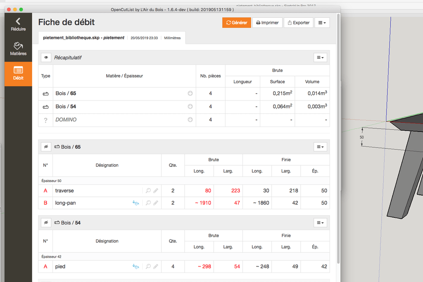This screenshot has width=423, height=282.
Task: Toggle the Récapitulatif eye visibility button
Action: click(46, 57)
